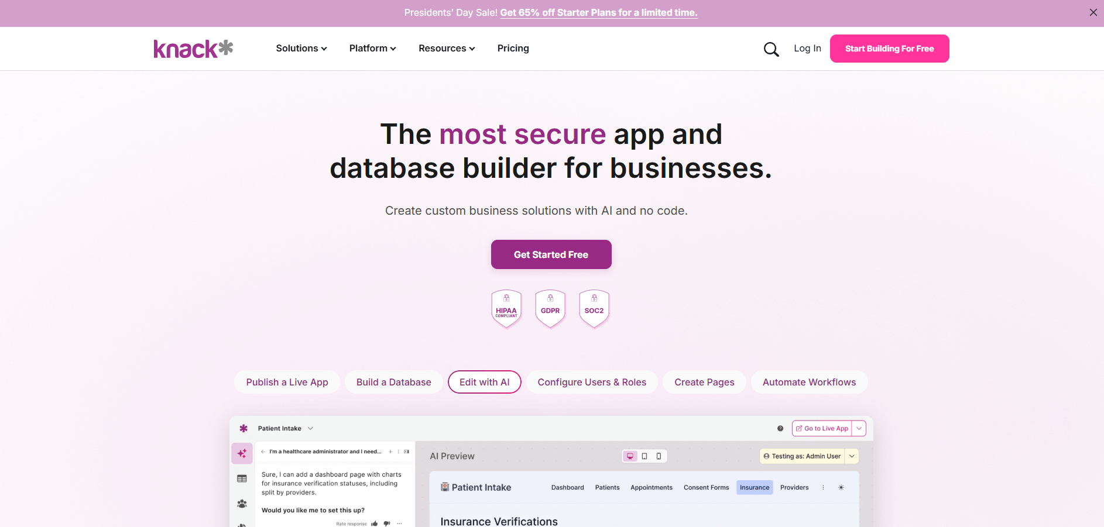Give thumbs down on the response

[x=387, y=523]
